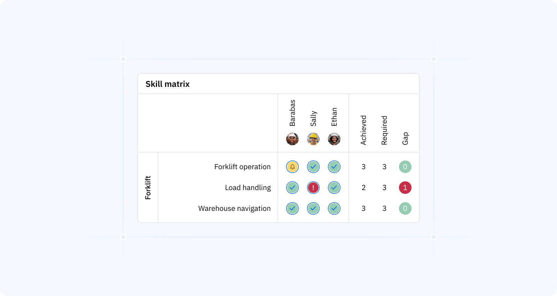This screenshot has height=296, width=557.
Task: Select the Forklift operation skill row label
Action: pyautogui.click(x=242, y=167)
